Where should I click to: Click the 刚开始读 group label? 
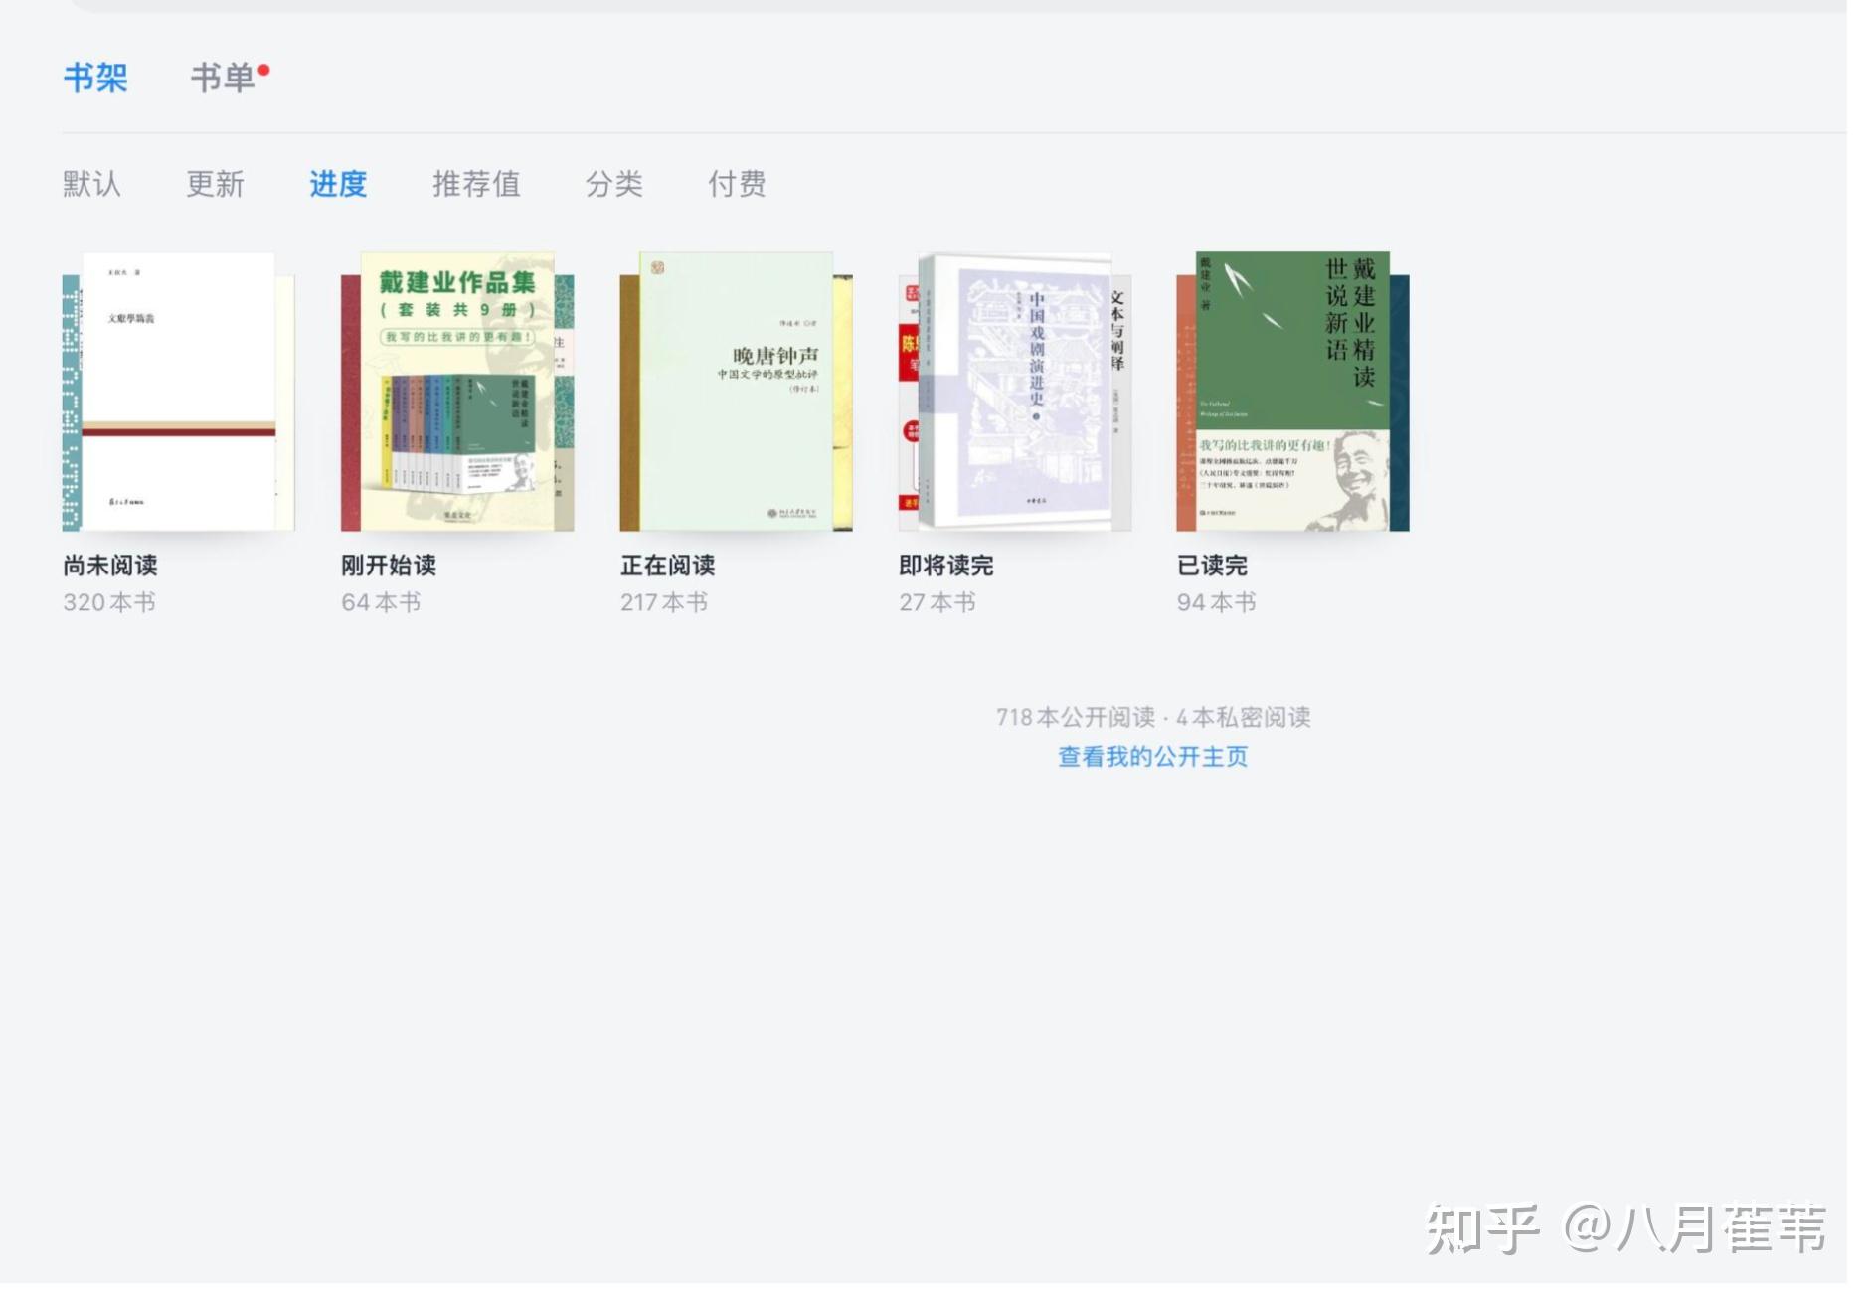coord(389,566)
